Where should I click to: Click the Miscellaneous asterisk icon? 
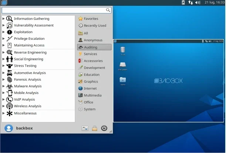[10, 113]
